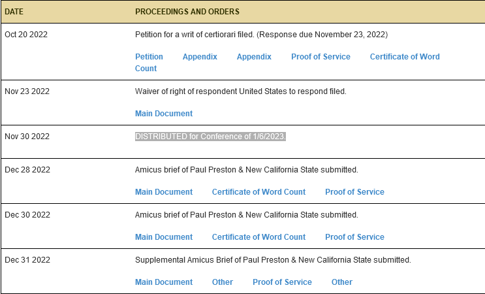
Task: Click the Nov 30 2022 date cell
Action: (x=27, y=137)
